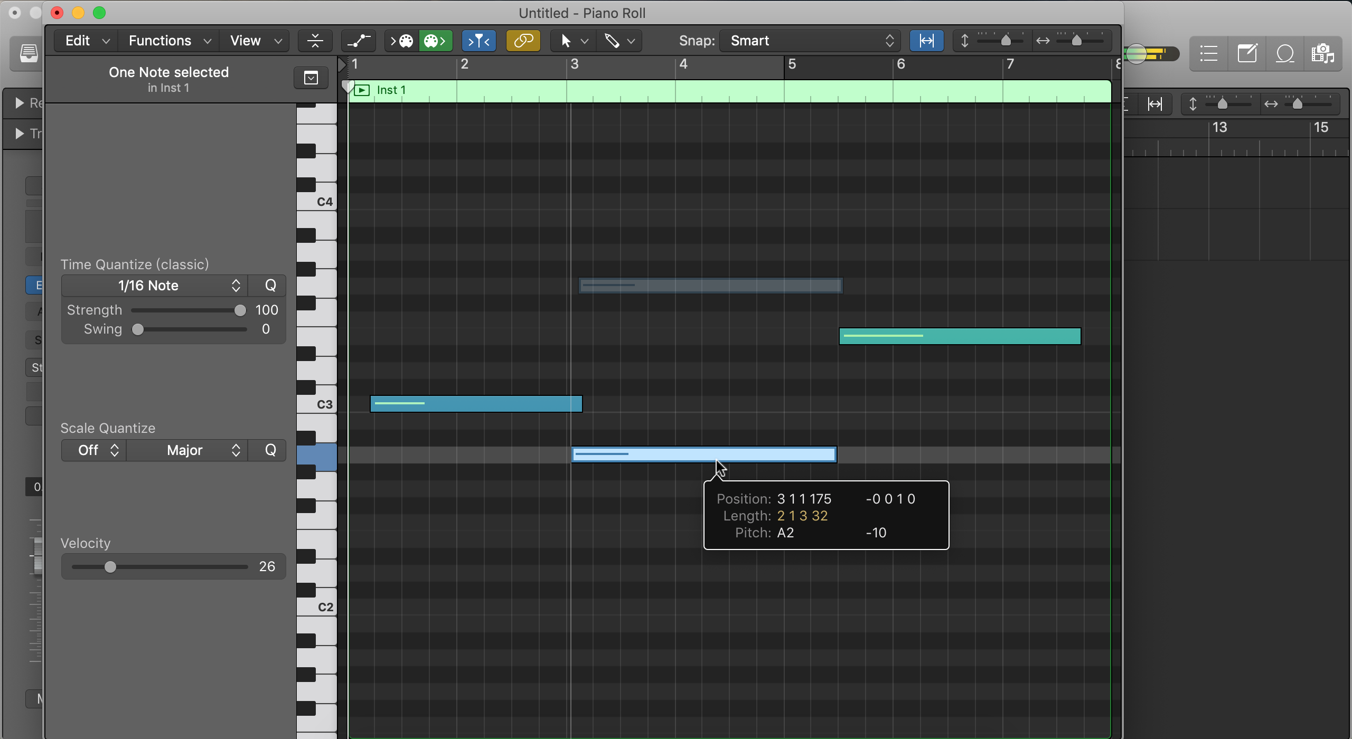The height and width of the screenshot is (739, 1352).
Task: Click the vertical zoom arrows icon in Piano Roll
Action: 964,41
